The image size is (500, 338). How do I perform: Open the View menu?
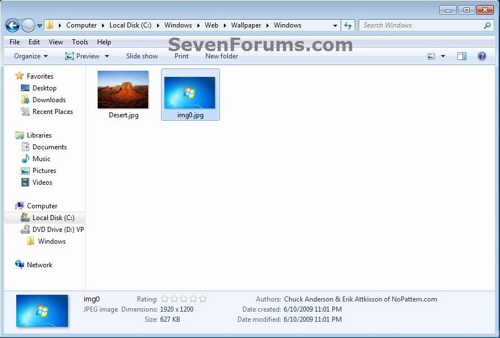(56, 42)
